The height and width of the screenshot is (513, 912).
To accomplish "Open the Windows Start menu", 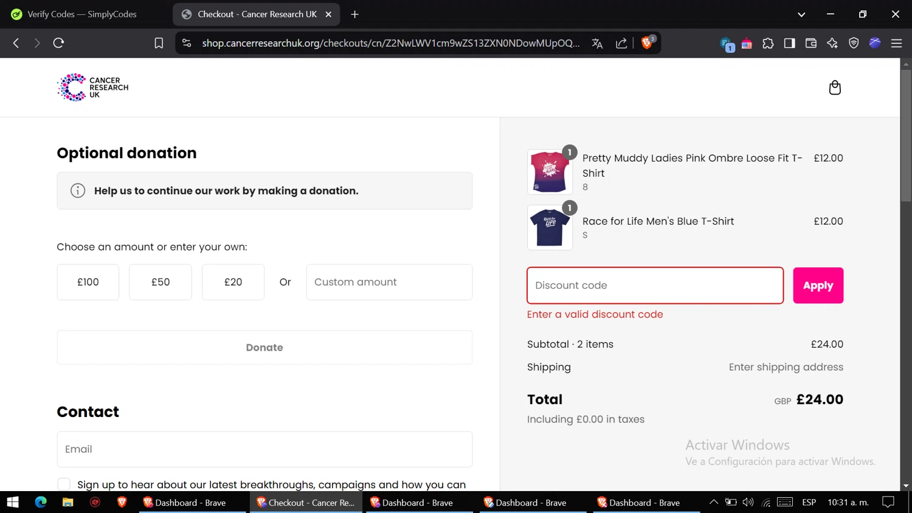I will (x=13, y=503).
